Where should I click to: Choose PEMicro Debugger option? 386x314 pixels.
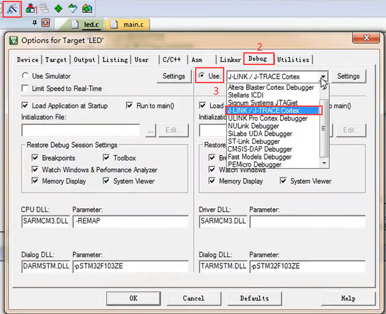273,164
